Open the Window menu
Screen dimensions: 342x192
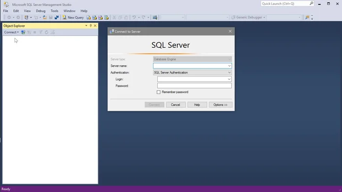pyautogui.click(x=69, y=11)
